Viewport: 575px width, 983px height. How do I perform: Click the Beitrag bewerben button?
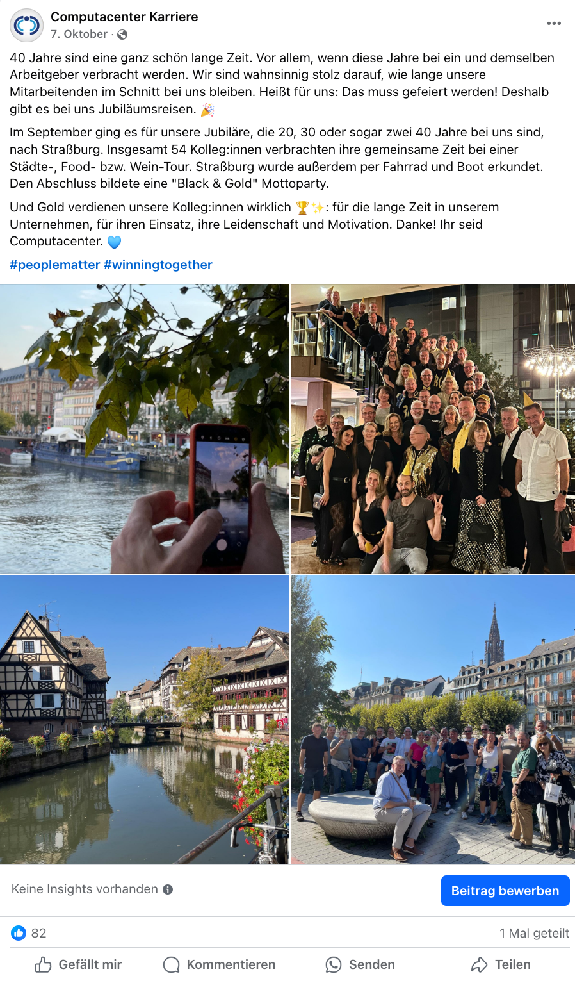click(505, 891)
